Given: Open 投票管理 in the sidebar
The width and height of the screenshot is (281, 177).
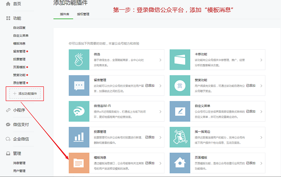Looking at the screenshot, I should [x=19, y=59].
